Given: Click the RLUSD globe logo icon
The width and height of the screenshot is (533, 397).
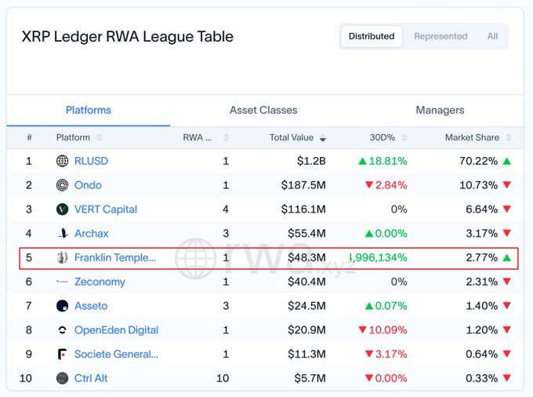Looking at the screenshot, I should pos(62,161).
